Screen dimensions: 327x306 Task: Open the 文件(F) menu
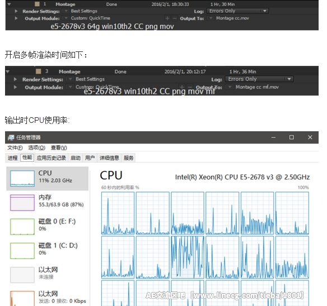click(15, 148)
